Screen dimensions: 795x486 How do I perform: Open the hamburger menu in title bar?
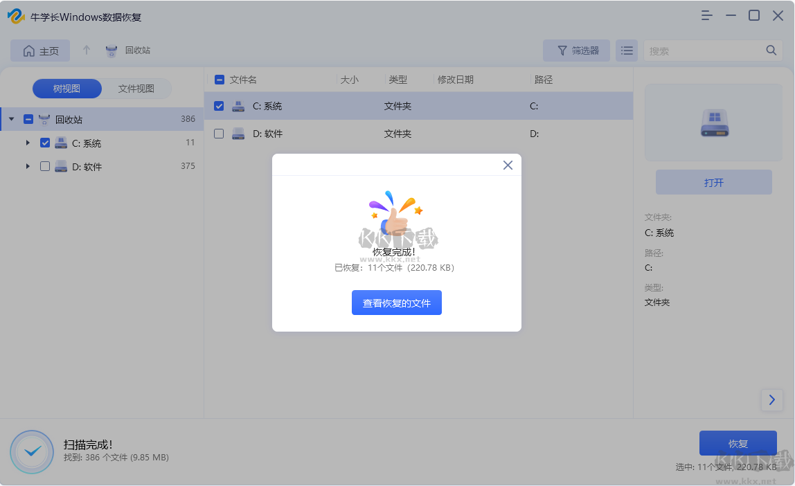click(707, 16)
